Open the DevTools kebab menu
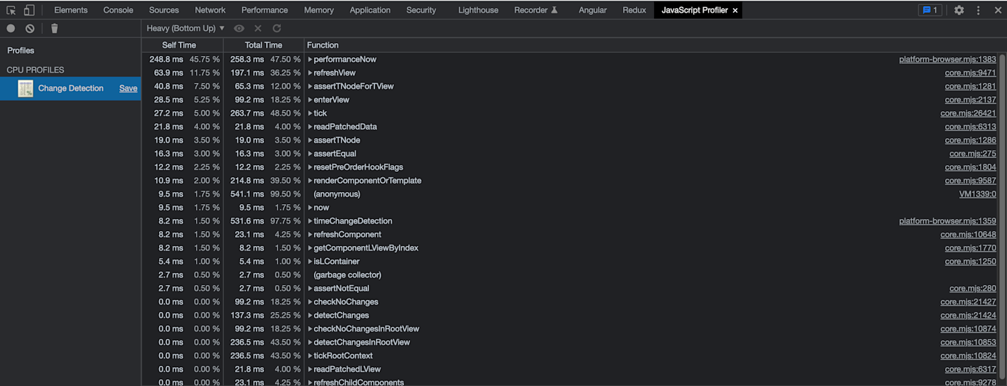The image size is (1007, 386). (978, 10)
